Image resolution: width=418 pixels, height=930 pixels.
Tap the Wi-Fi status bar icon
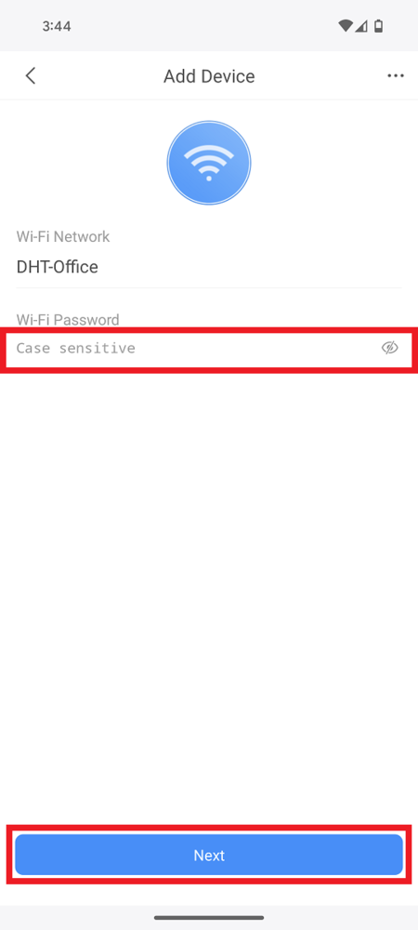[346, 26]
